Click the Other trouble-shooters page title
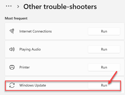The width and height of the screenshot is (125, 95). (x=60, y=7)
